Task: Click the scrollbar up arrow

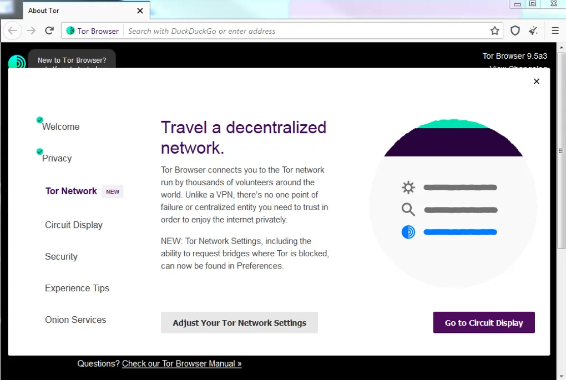Action: click(561, 47)
